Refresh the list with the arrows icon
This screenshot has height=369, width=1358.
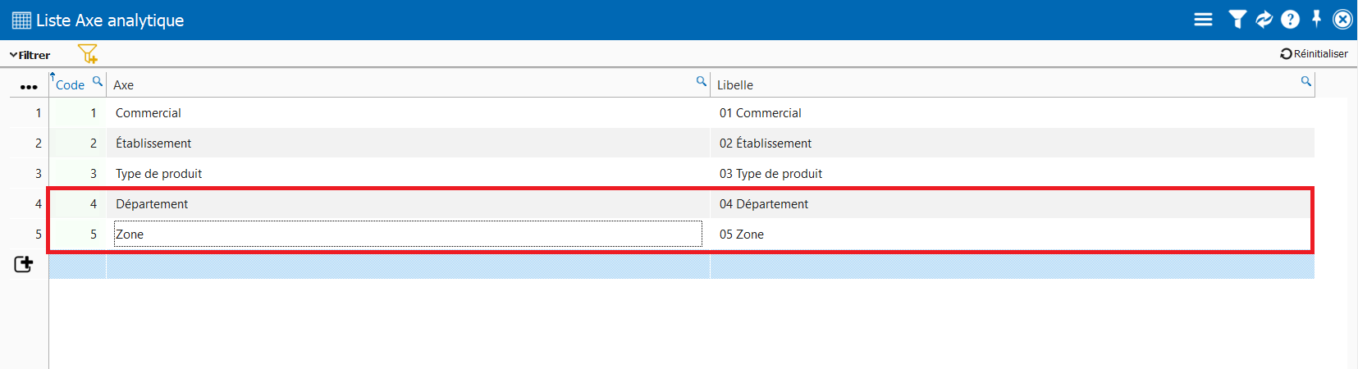click(1264, 20)
